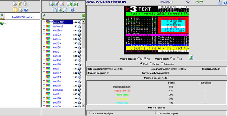Viewport: 228px width, 116px height.
Task: Click the yellow drawers library icon
Action: click(x=15, y=10)
